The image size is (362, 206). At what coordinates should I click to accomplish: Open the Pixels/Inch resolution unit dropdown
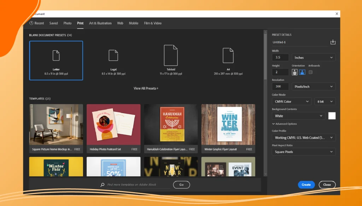pos(314,86)
